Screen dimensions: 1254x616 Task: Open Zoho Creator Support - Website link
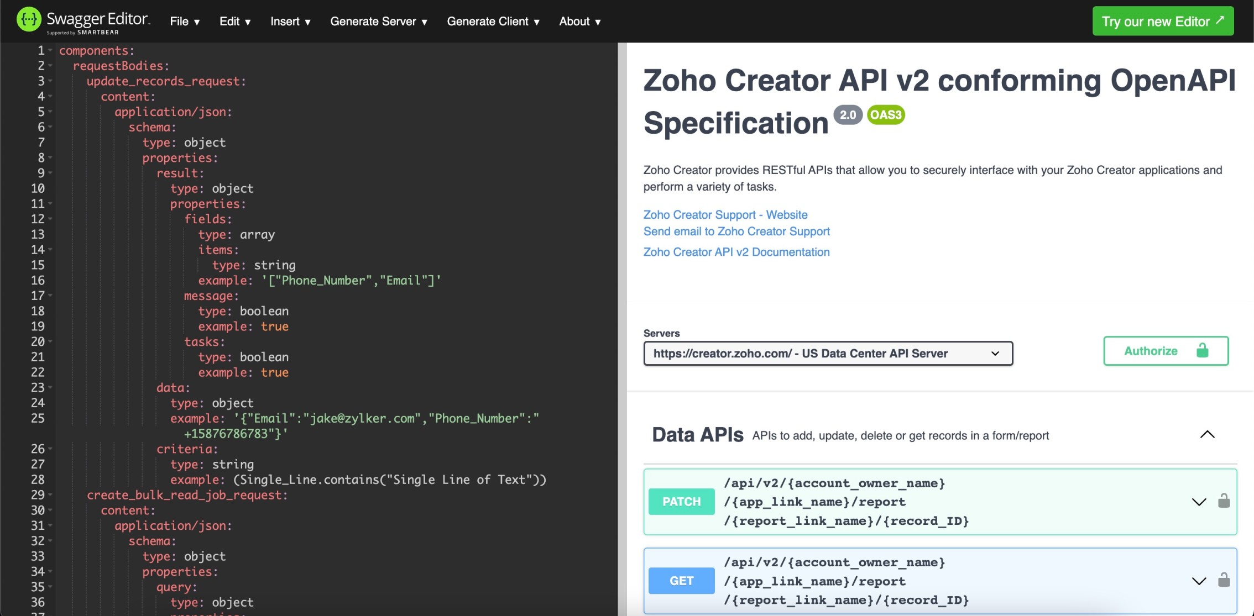(725, 215)
